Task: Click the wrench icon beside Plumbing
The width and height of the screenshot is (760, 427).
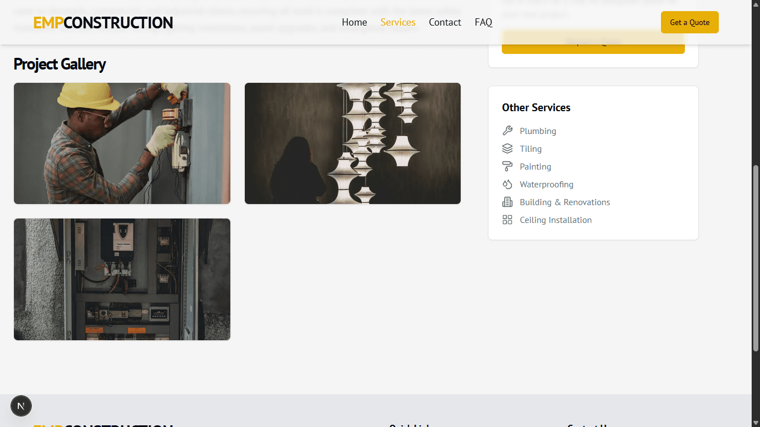Action: (507, 131)
